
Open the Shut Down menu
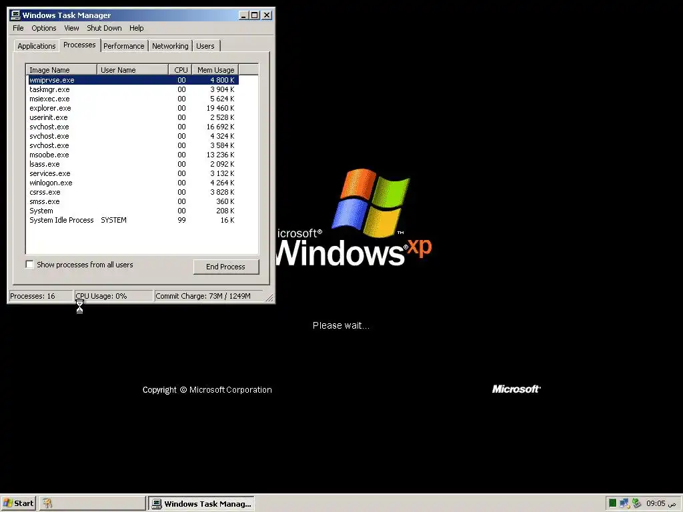(x=104, y=28)
